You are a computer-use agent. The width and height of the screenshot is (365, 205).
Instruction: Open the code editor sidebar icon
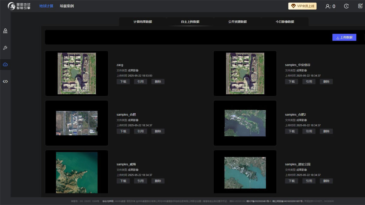tap(5, 81)
